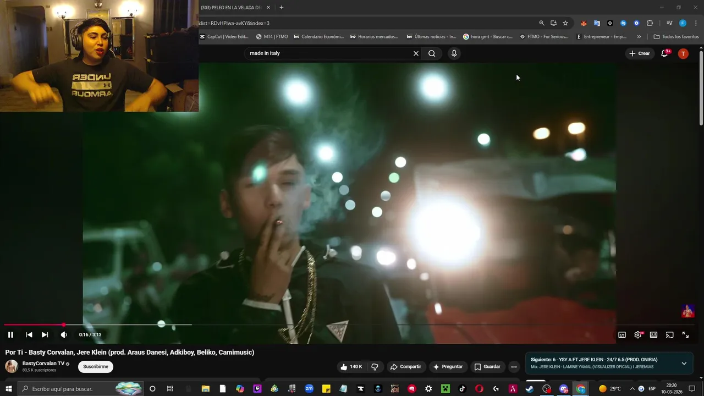Open the Shazam extension icon
The image size is (704, 396).
pyautogui.click(x=623, y=23)
